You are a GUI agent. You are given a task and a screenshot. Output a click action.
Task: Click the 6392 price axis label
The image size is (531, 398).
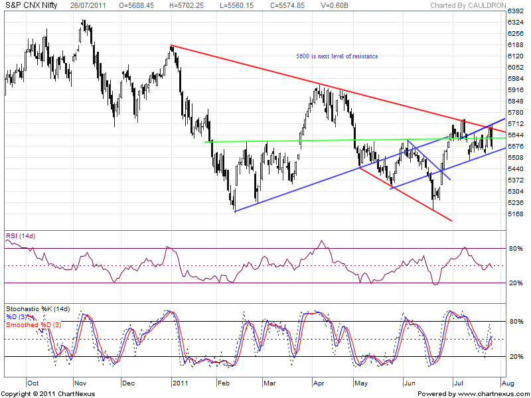pyautogui.click(x=515, y=12)
